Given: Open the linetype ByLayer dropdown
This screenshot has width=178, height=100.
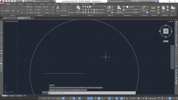Looking at the screenshot, I should click(x=133, y=12).
